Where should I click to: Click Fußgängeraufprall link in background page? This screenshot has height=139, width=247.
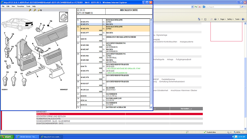[x=183, y=59]
